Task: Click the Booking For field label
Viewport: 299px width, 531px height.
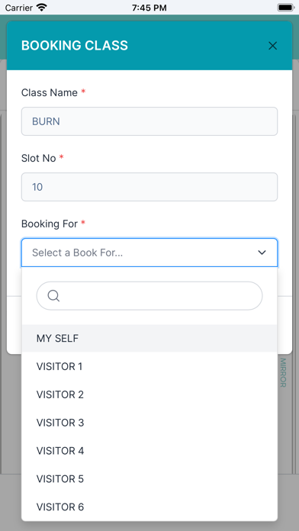Action: tap(50, 224)
